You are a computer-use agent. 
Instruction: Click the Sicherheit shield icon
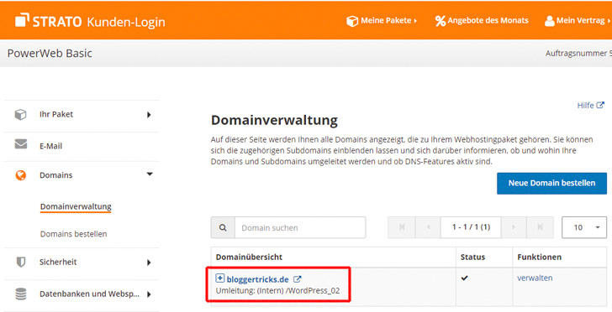point(21,262)
